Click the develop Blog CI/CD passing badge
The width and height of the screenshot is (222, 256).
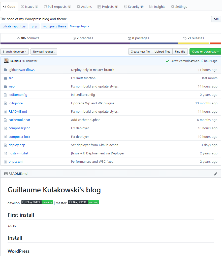click(x=37, y=202)
